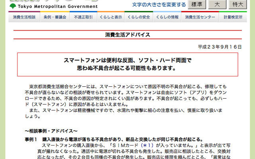Click the date 平成23年9月16日
The width and height of the screenshot is (255, 159).
220,47
